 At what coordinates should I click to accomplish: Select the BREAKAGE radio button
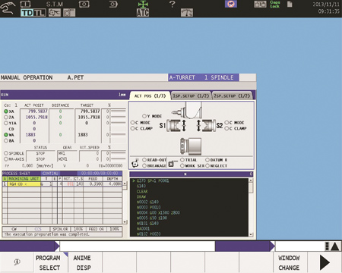click(x=144, y=165)
